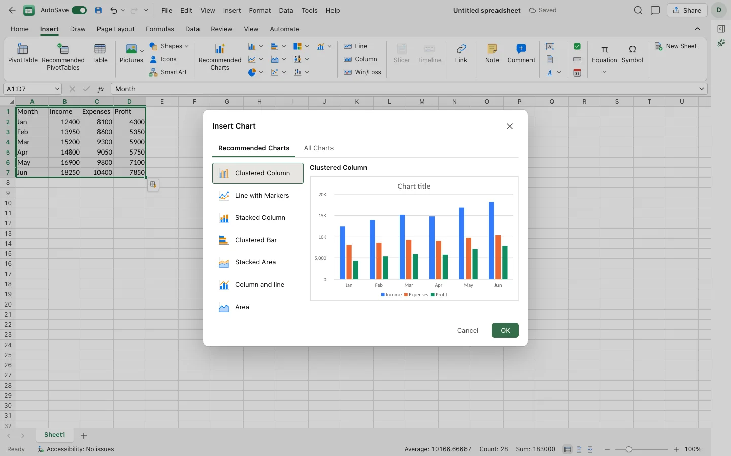Select the Sheet1 sheet tab
The height and width of the screenshot is (456, 731).
[x=55, y=435]
